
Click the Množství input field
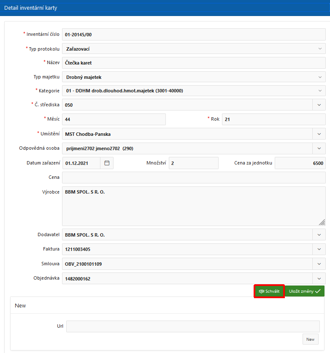tap(194, 163)
